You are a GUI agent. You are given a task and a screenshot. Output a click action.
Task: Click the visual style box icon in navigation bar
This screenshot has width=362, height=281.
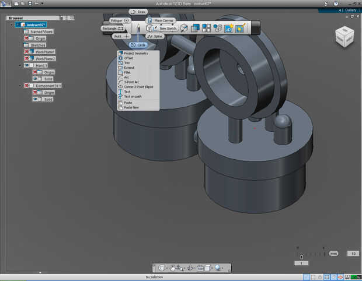point(207,268)
